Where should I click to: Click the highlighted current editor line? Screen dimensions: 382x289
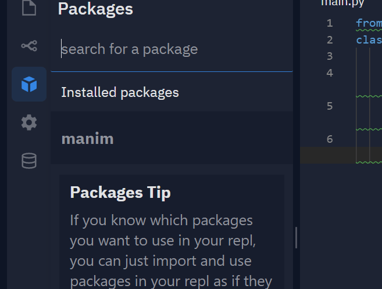click(341, 156)
